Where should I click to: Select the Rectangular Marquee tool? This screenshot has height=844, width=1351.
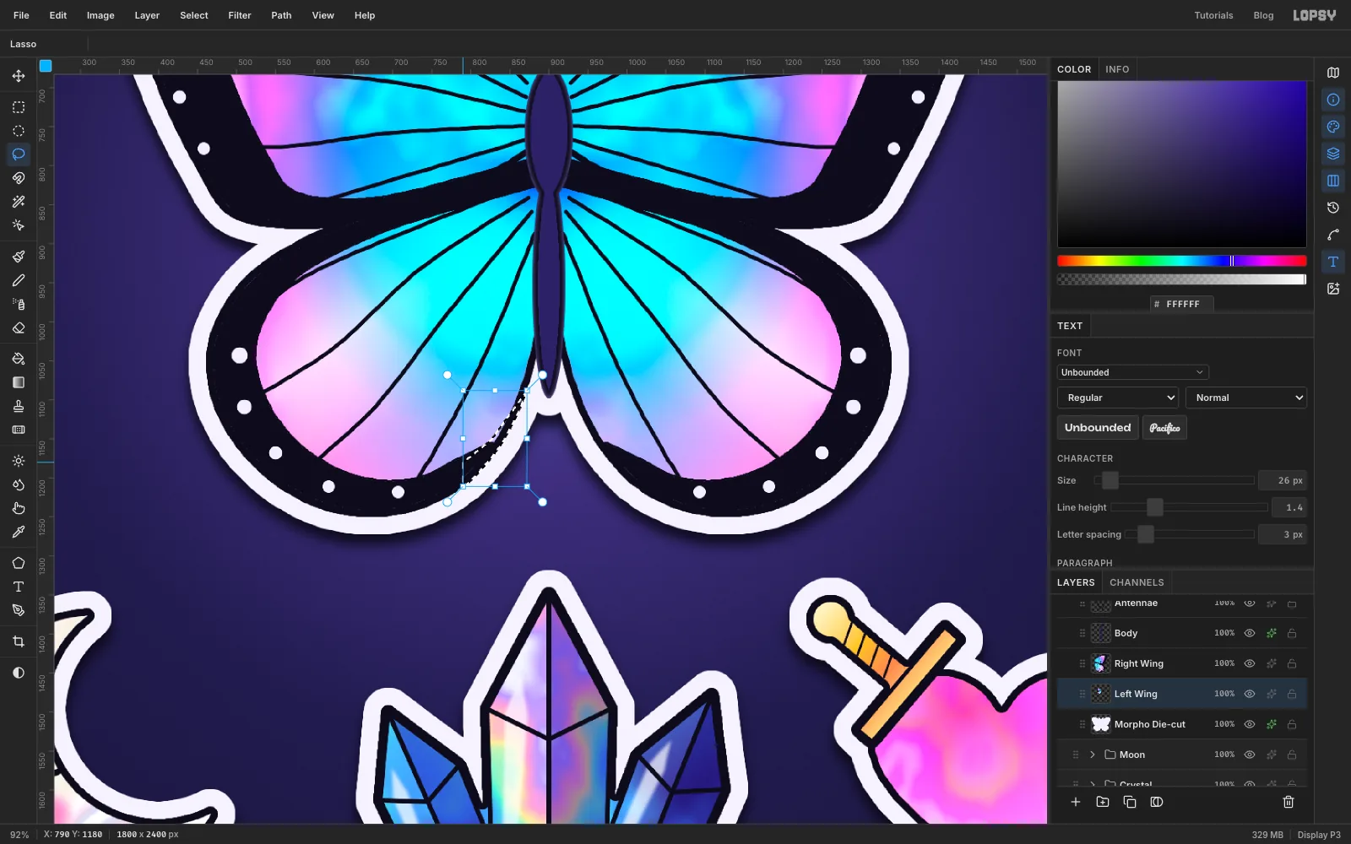(x=19, y=107)
